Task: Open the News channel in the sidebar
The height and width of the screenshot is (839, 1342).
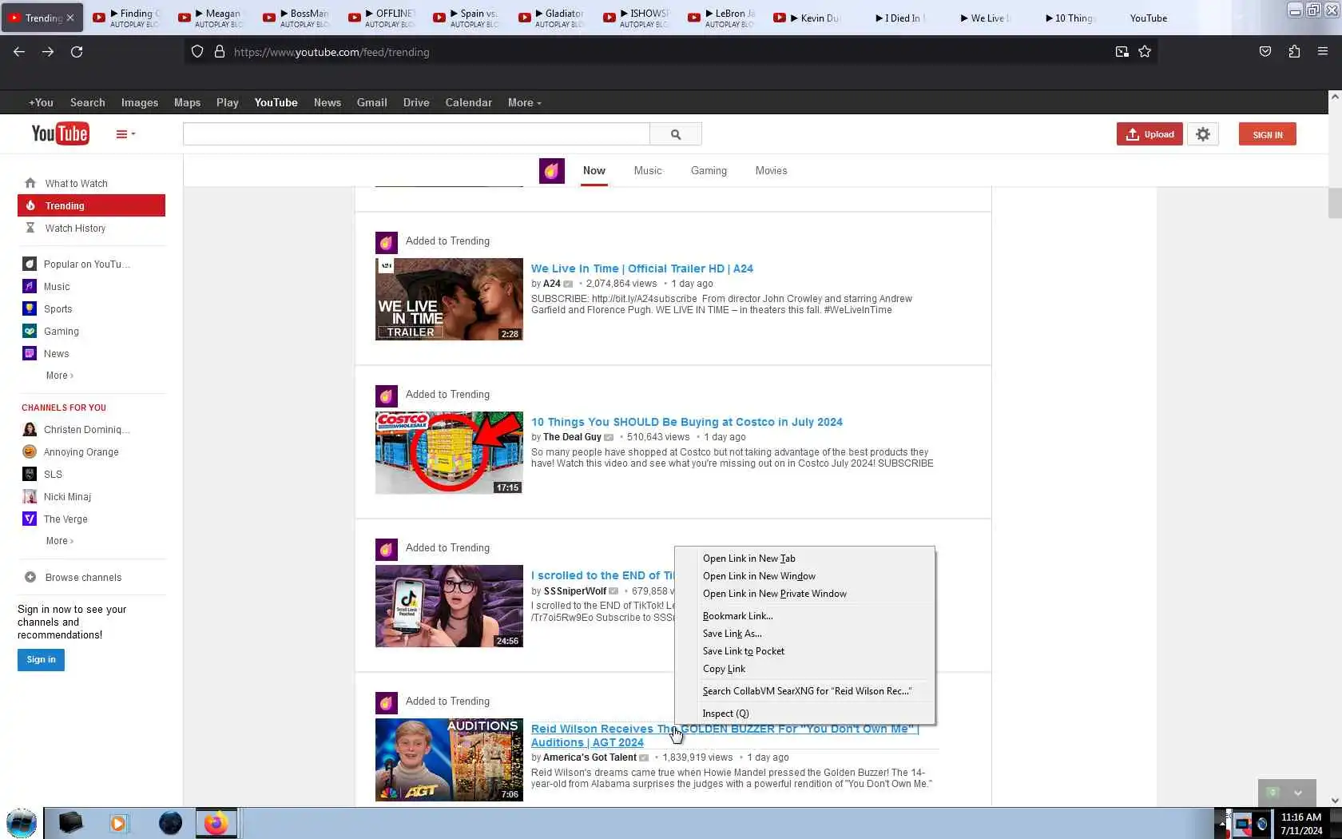Action: pos(56,354)
